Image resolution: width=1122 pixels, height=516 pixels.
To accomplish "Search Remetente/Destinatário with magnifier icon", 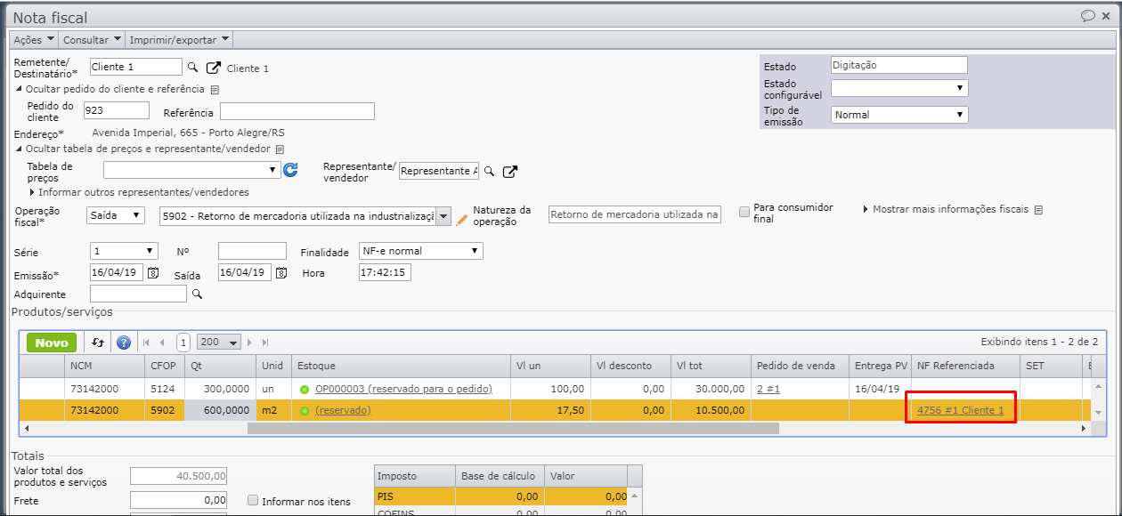I will (x=192, y=67).
